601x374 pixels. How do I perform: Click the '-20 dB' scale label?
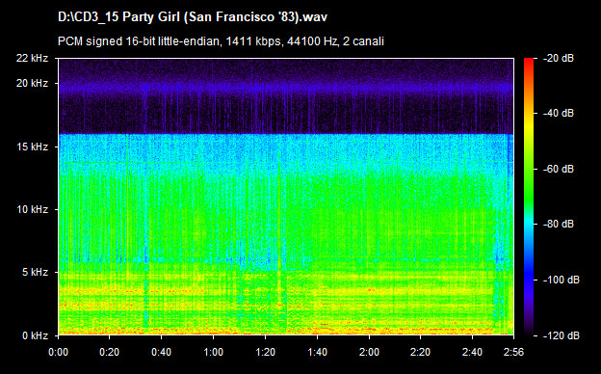coord(559,58)
